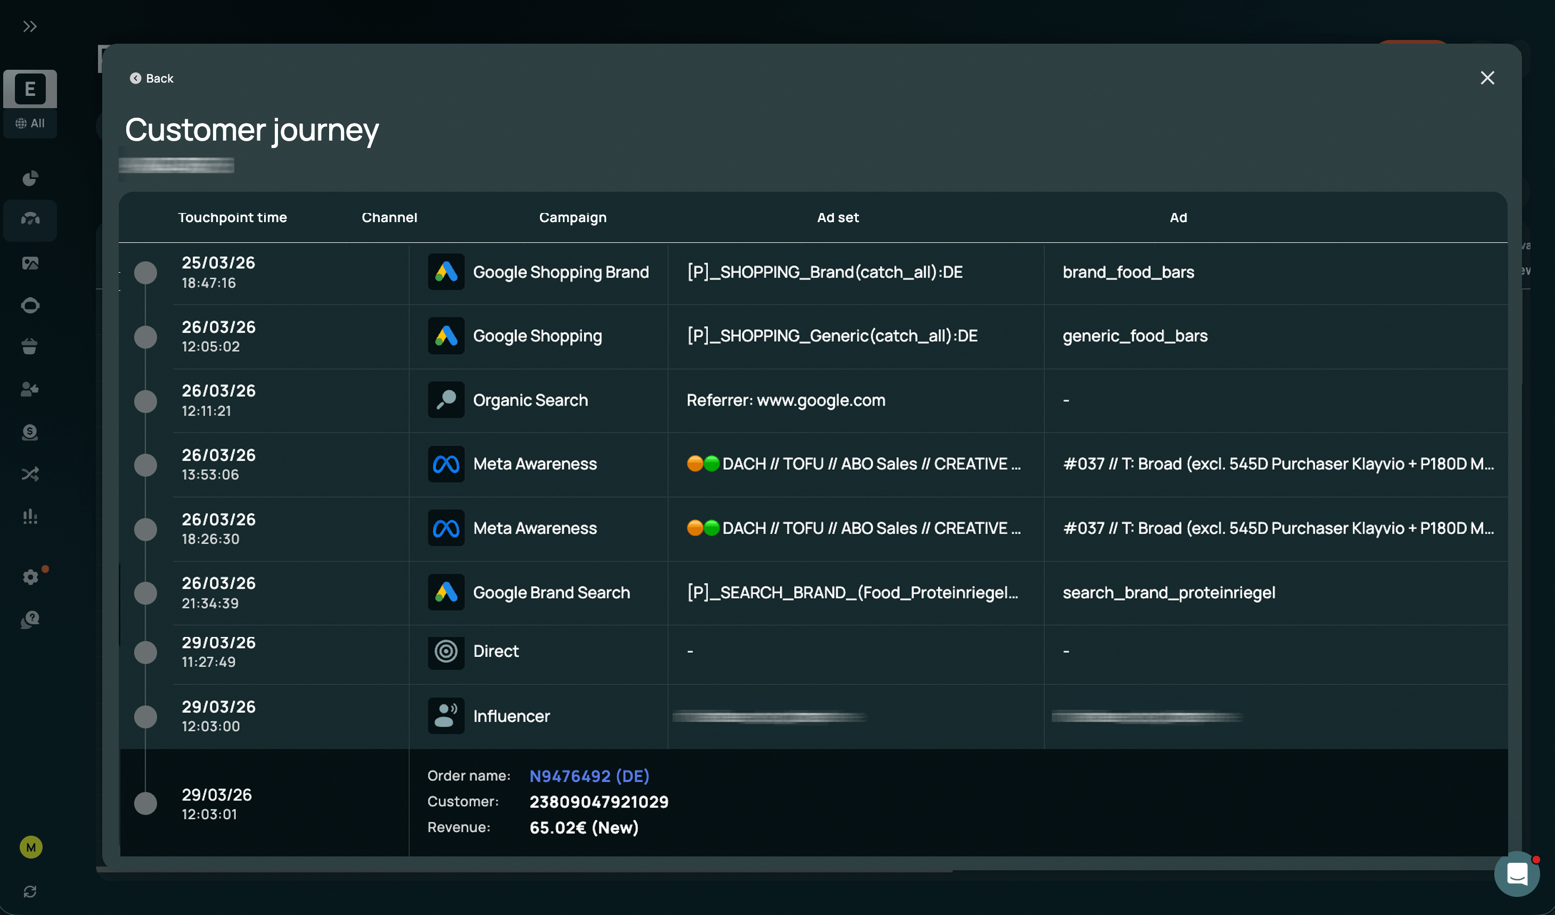
Task: Click the Ad set column header
Action: (838, 217)
